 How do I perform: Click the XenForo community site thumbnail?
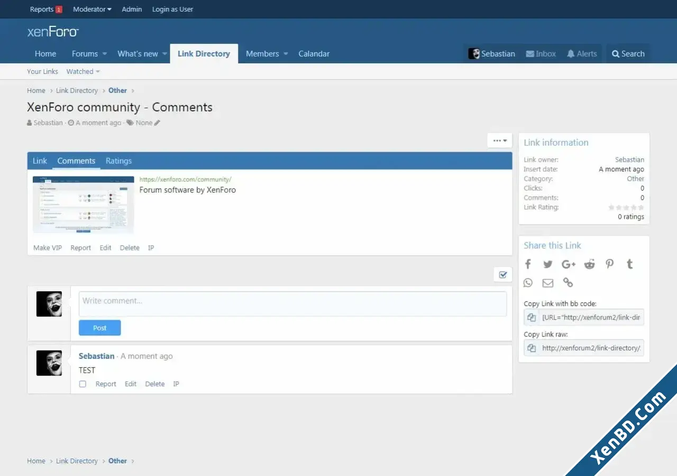[x=84, y=204]
